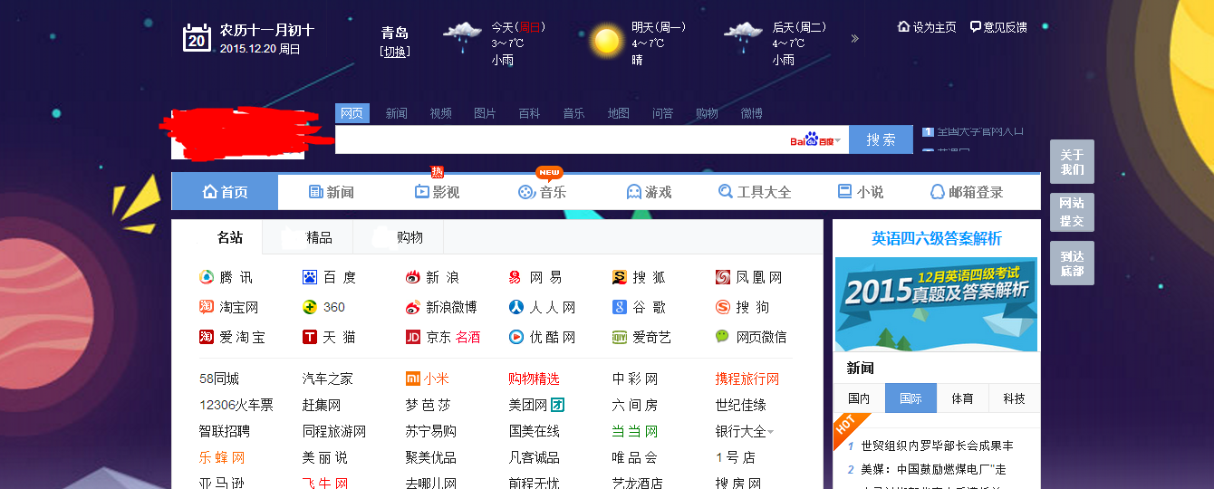Click the 意见反馈 speech bubble icon
Image resolution: width=1214 pixels, height=489 pixels.
tap(976, 26)
